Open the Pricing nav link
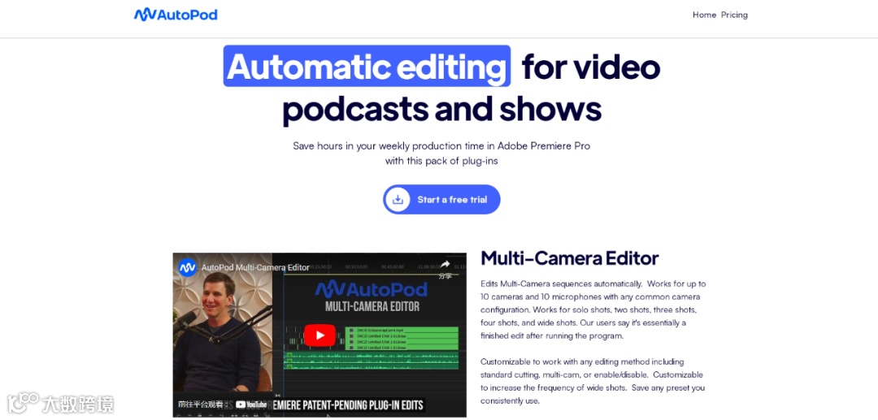 tap(734, 15)
